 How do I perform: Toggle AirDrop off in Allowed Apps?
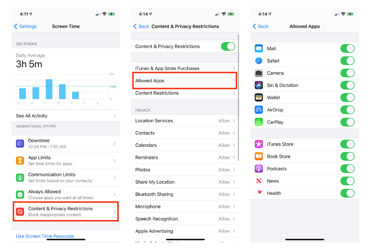347,110
